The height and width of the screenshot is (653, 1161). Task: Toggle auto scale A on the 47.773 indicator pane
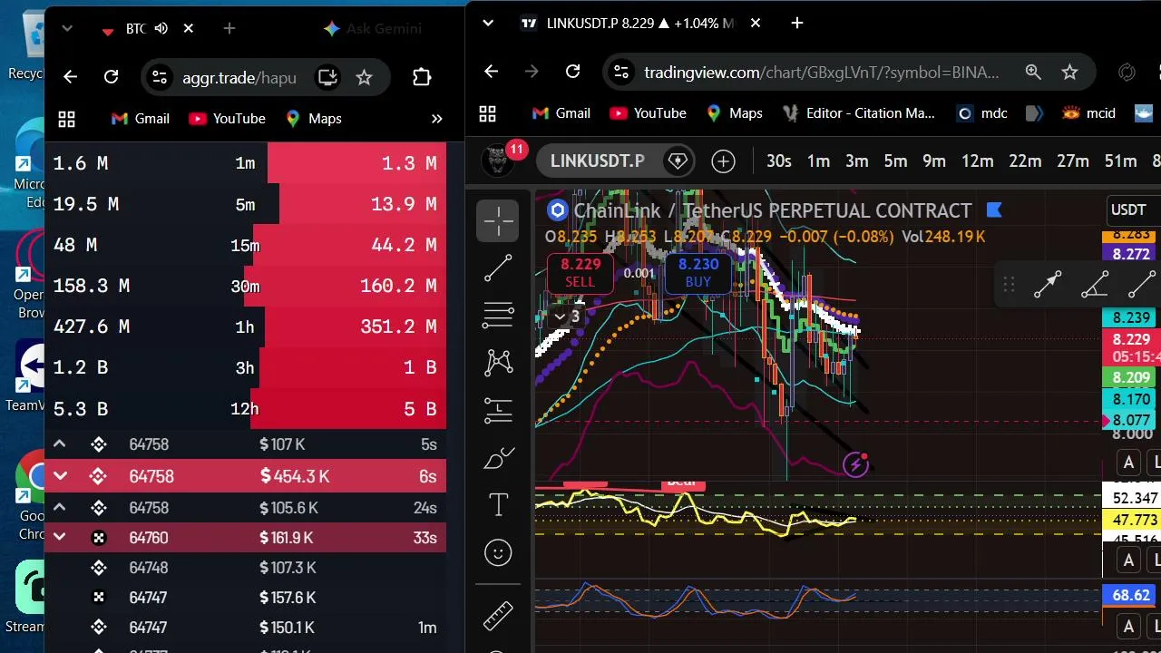coord(1128,560)
